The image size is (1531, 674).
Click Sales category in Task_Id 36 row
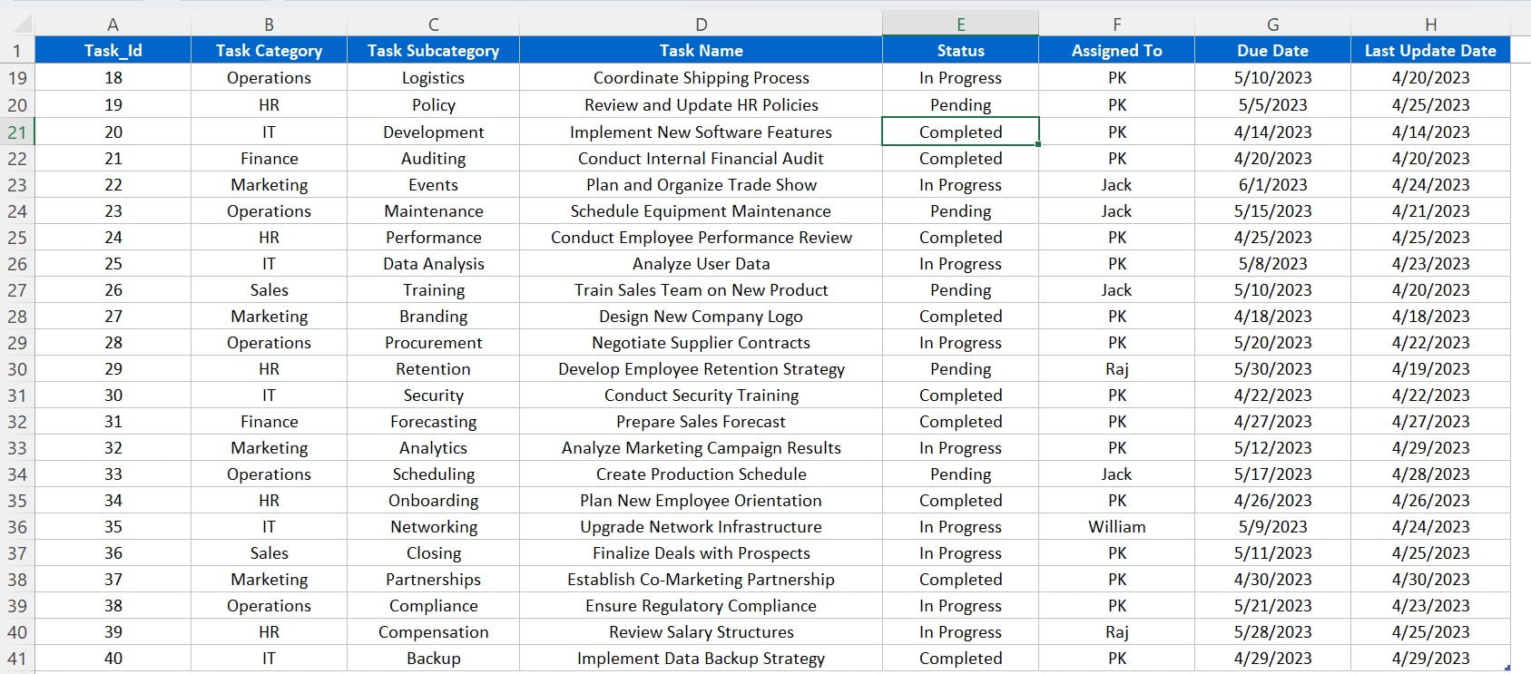tap(269, 553)
